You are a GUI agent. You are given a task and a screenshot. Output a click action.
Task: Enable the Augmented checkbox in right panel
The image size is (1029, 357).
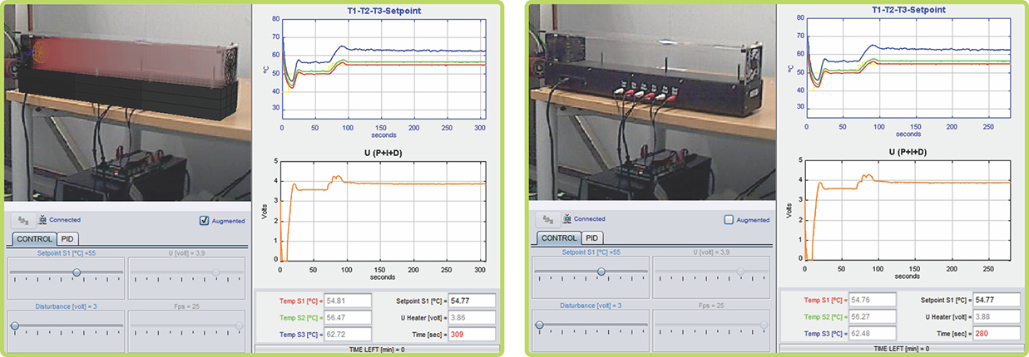[730, 220]
